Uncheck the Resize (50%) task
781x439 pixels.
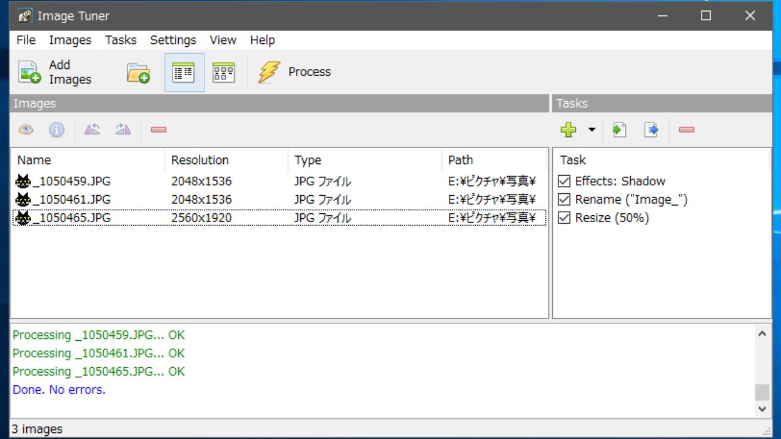point(564,218)
